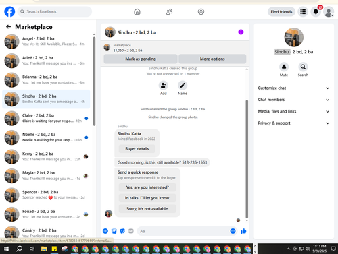Choose a sticker in composer

pos(122,231)
